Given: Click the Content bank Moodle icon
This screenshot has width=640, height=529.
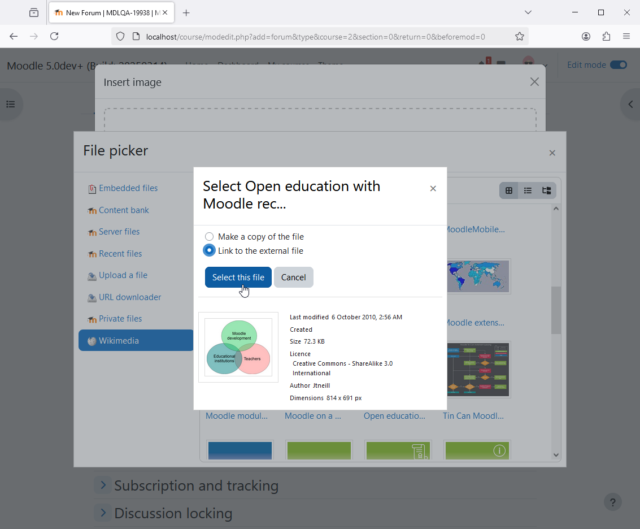Looking at the screenshot, I should [92, 211].
